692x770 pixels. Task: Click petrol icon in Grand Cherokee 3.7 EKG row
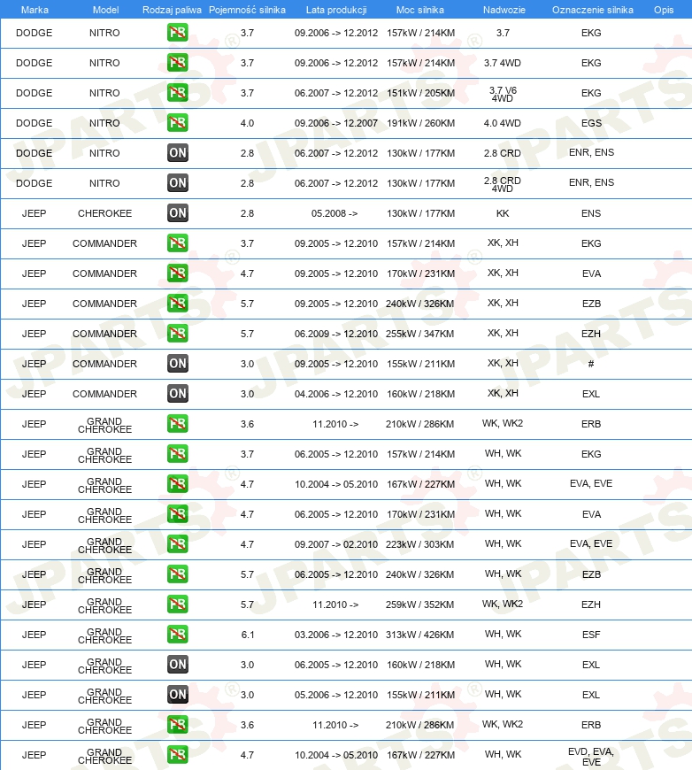pyautogui.click(x=177, y=454)
